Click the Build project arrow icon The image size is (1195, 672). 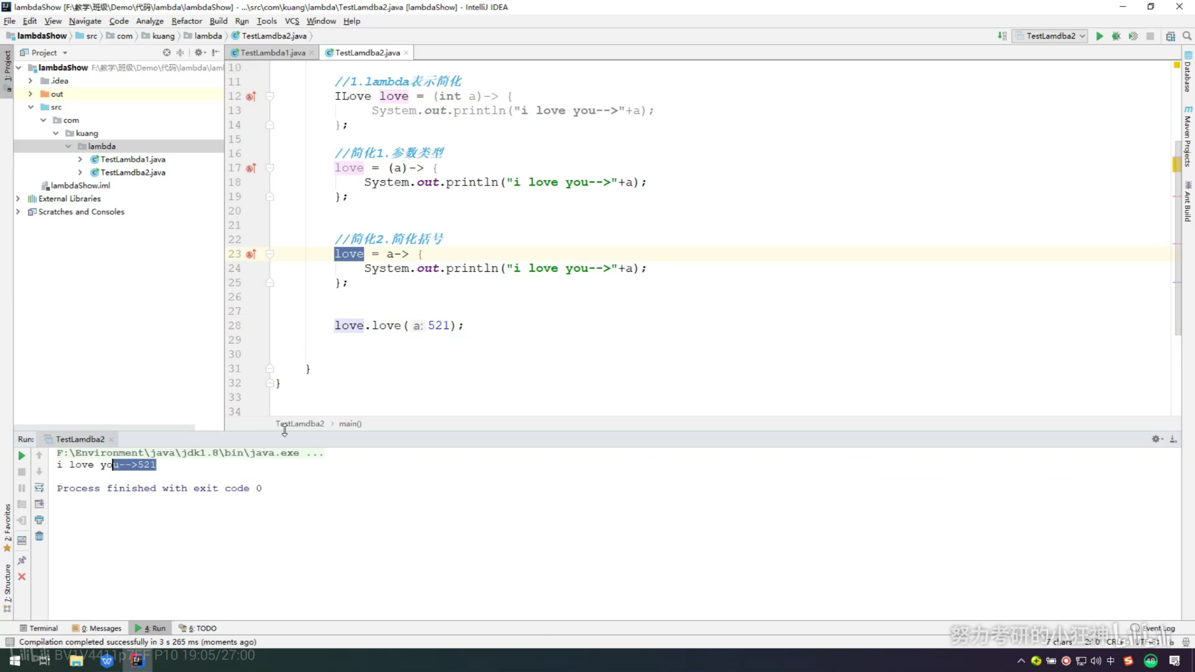pos(1002,36)
